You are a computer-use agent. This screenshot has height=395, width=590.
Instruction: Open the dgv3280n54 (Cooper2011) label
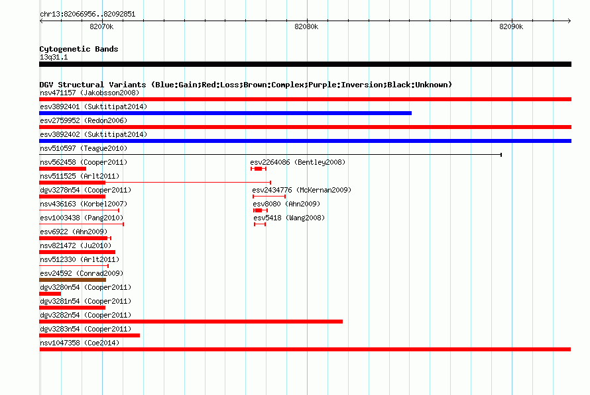pyautogui.click(x=86, y=287)
